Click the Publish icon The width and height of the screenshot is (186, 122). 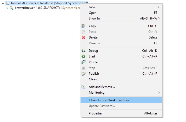coord(83,74)
